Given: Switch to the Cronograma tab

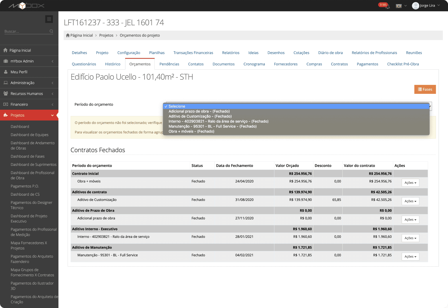Looking at the screenshot, I should pos(254,64).
